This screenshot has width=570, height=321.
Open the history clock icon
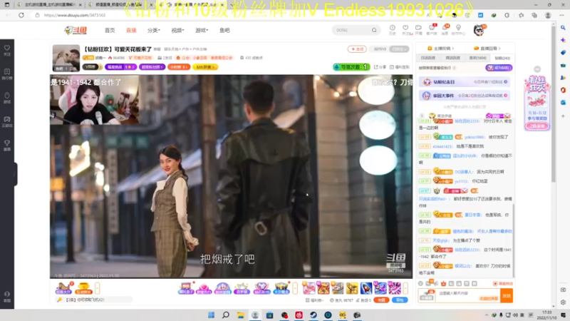[393, 29]
